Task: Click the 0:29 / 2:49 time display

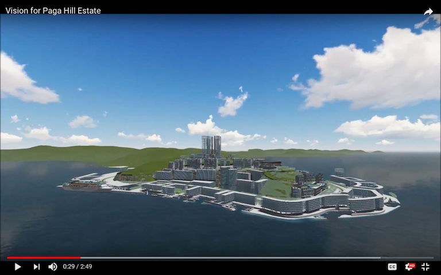Action: tap(78, 266)
